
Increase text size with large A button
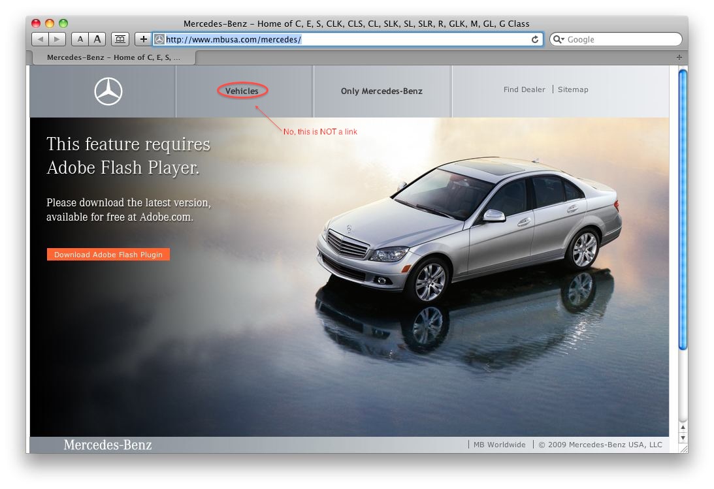click(97, 40)
